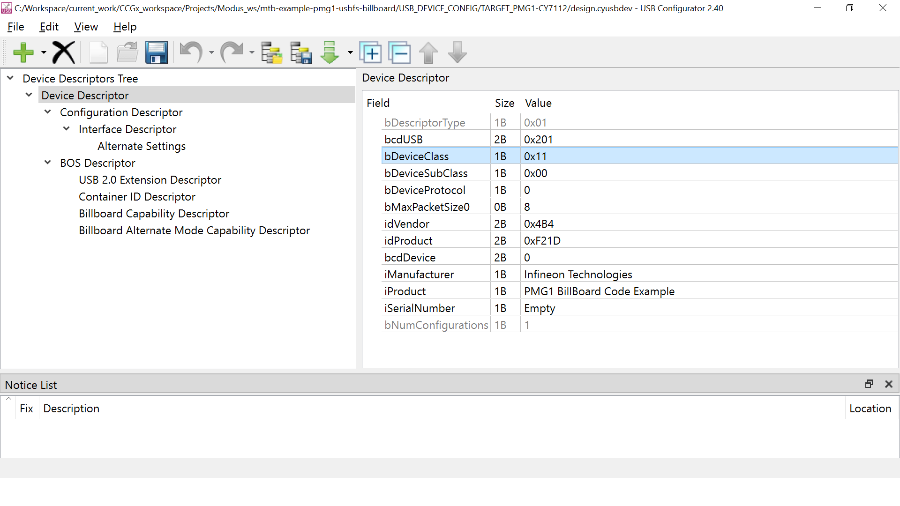Collapse the BOS Descriptor chevron

click(48, 163)
